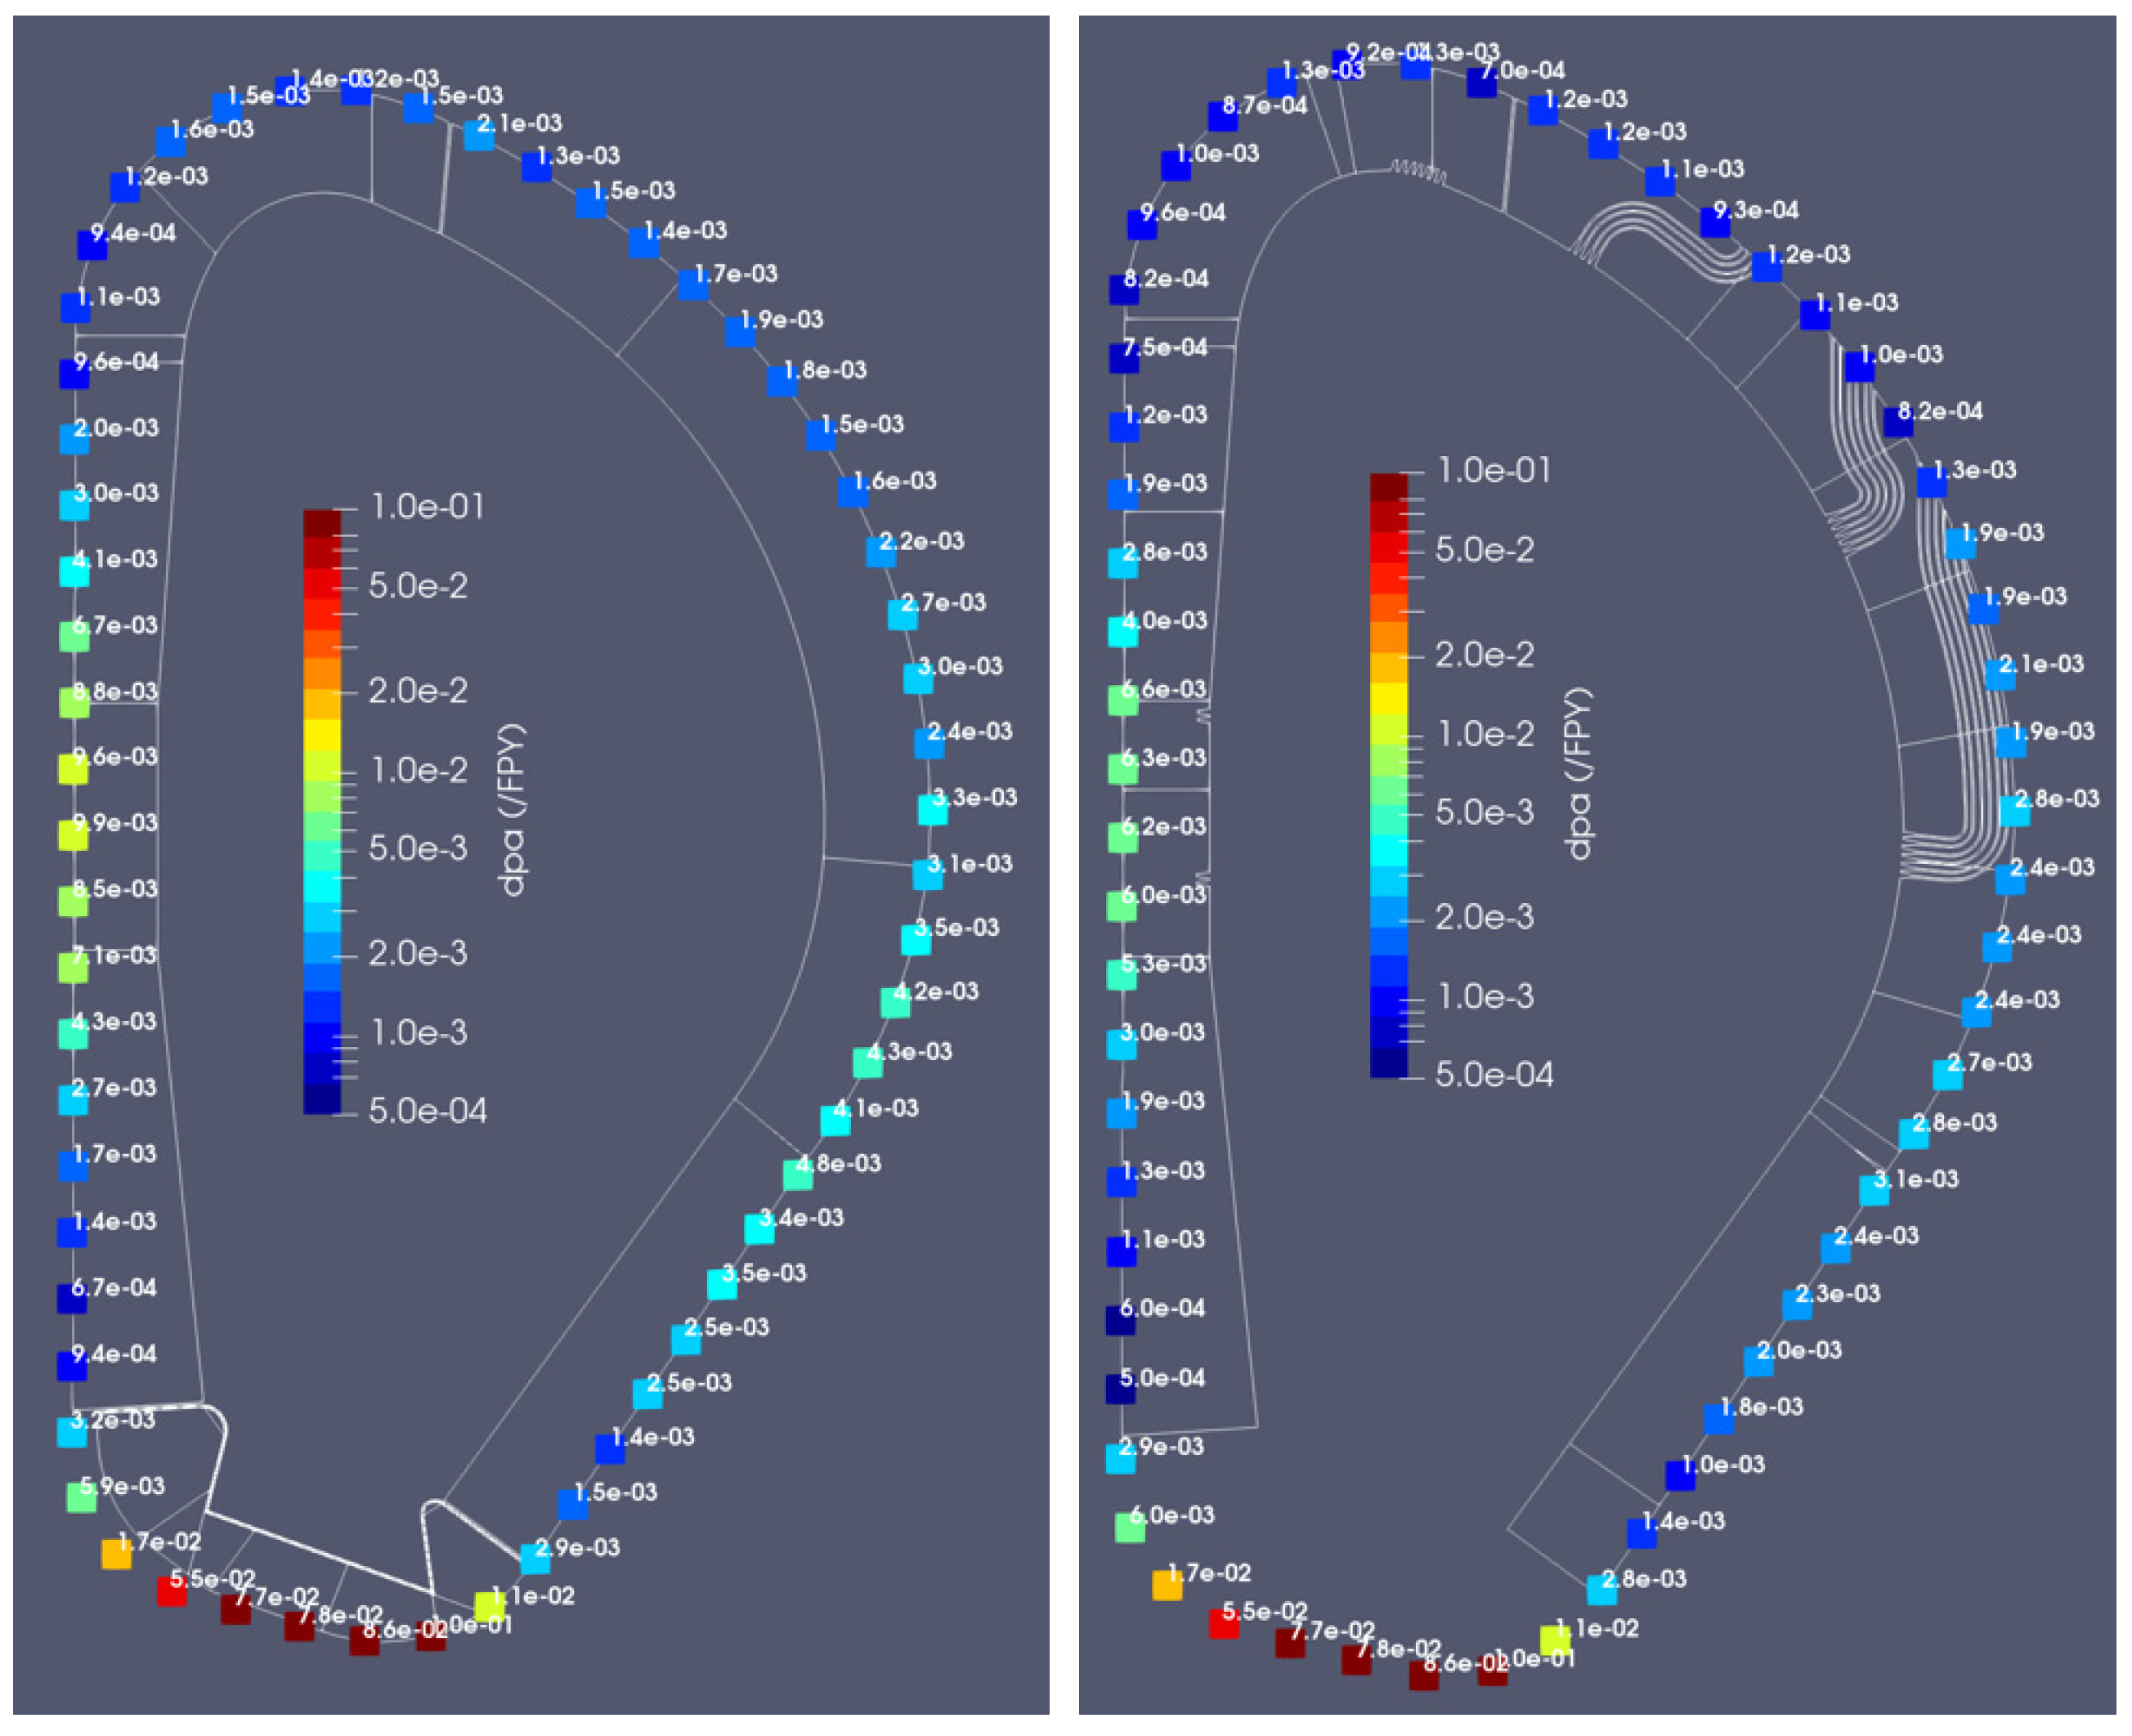2132x1736 pixels.
Task: Select the data marker labeled 9.6e-03
Action: (73, 769)
